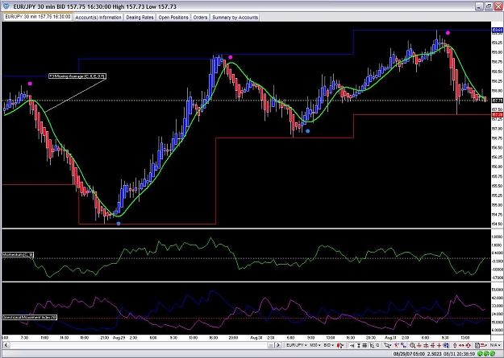Screen dimensions: 504x358
Task: Switch to the Open Positions tab
Action: (x=173, y=18)
